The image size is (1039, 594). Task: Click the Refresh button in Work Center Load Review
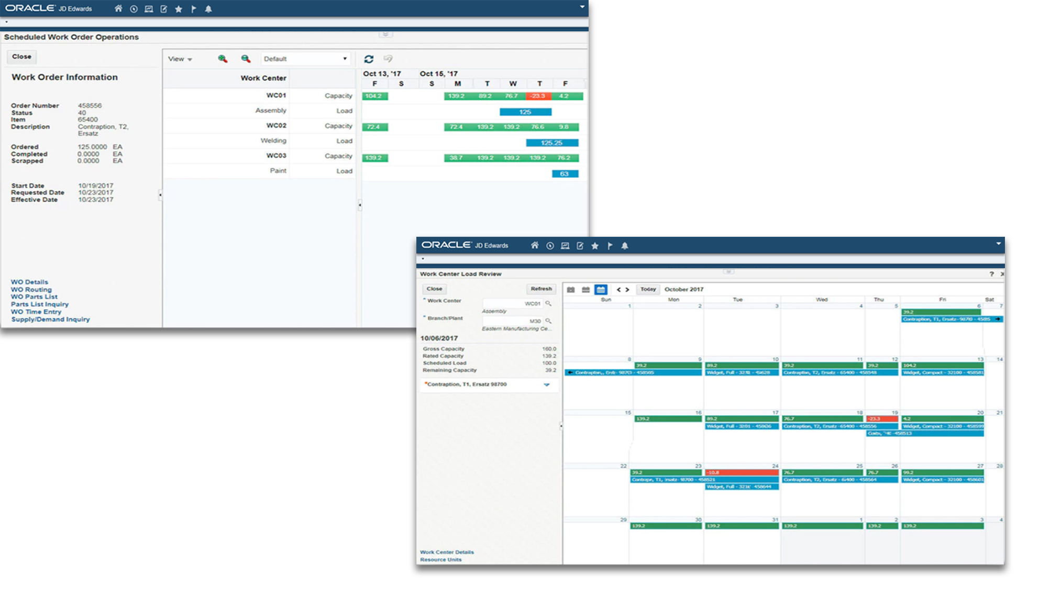point(540,289)
